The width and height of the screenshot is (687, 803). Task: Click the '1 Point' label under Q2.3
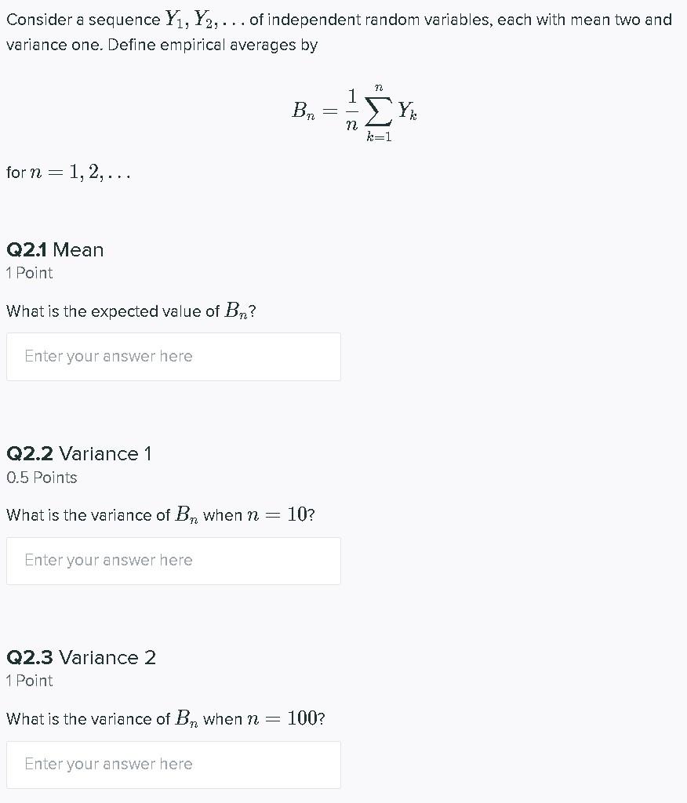point(29,681)
